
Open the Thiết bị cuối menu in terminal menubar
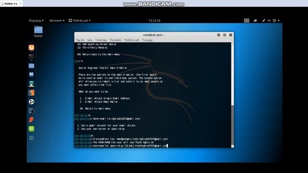pyautogui.click(x=131, y=40)
